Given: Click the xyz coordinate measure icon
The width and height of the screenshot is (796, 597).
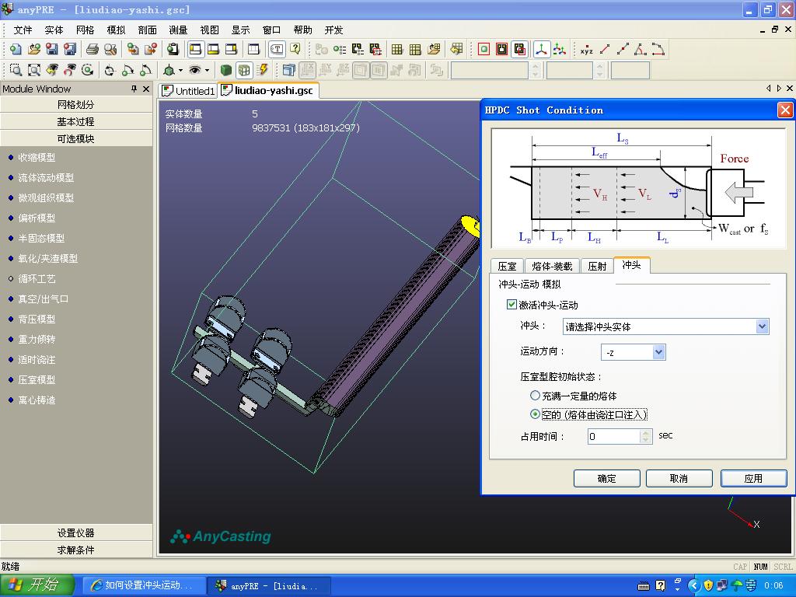Looking at the screenshot, I should point(586,49).
